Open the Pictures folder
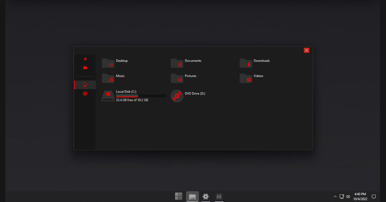This screenshot has height=202, width=386. (x=177, y=78)
